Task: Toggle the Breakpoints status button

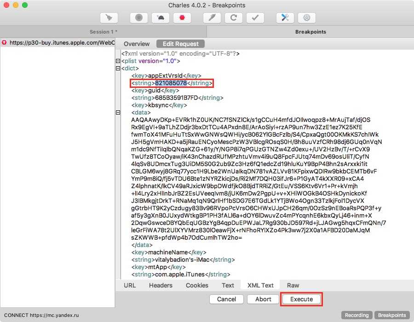Action: pos(392,315)
